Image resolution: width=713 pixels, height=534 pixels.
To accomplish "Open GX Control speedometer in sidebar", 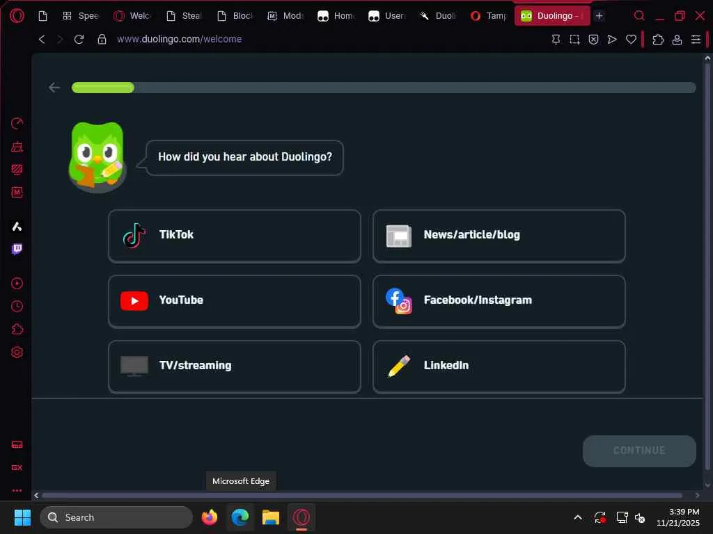I will click(17, 123).
